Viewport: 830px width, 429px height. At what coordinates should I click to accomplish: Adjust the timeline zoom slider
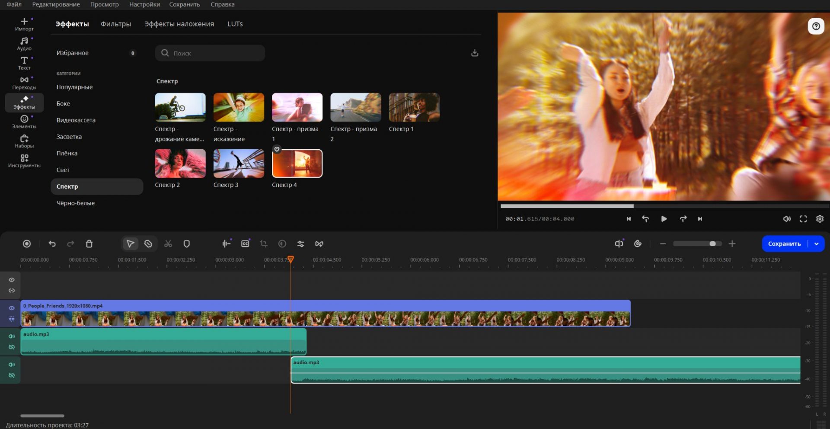tap(712, 244)
